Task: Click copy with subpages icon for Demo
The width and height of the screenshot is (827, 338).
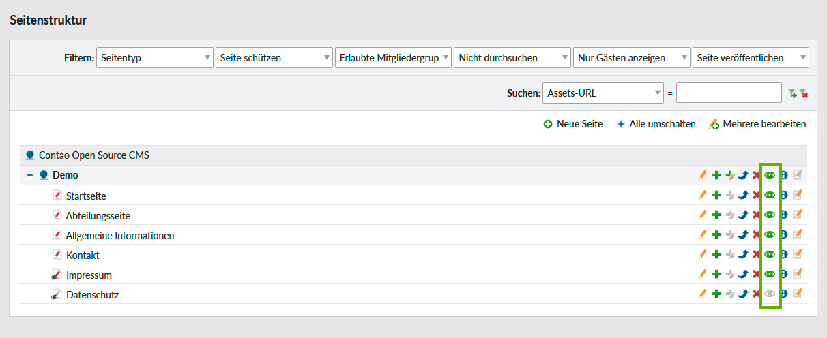Action: tap(730, 175)
